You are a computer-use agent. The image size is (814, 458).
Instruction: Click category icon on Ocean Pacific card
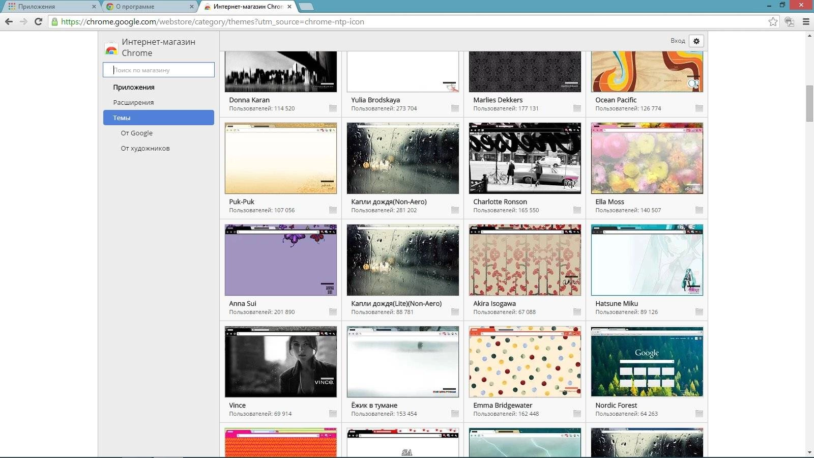pyautogui.click(x=699, y=108)
